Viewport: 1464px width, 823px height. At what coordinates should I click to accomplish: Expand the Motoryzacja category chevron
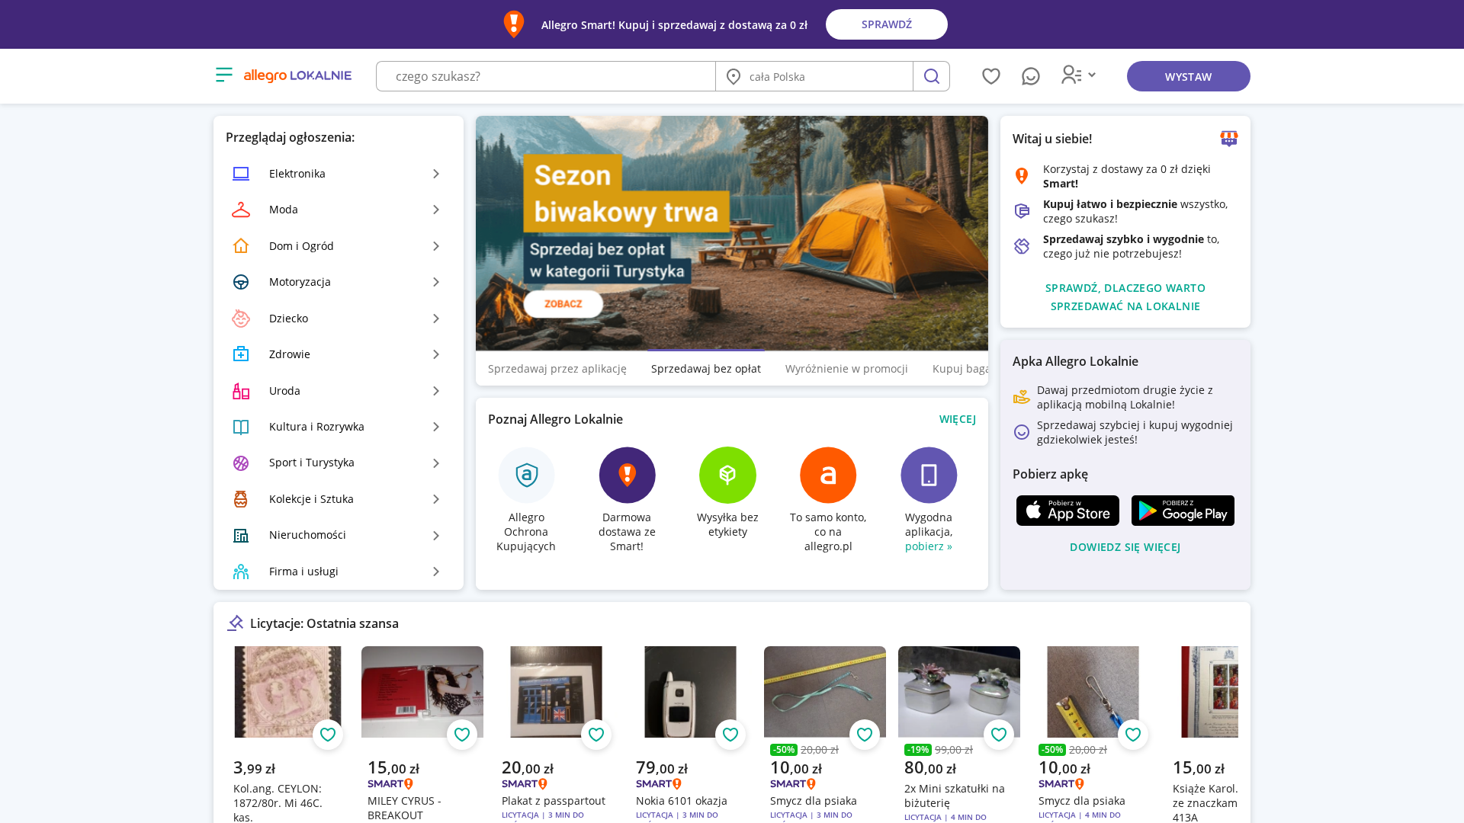[x=436, y=282]
